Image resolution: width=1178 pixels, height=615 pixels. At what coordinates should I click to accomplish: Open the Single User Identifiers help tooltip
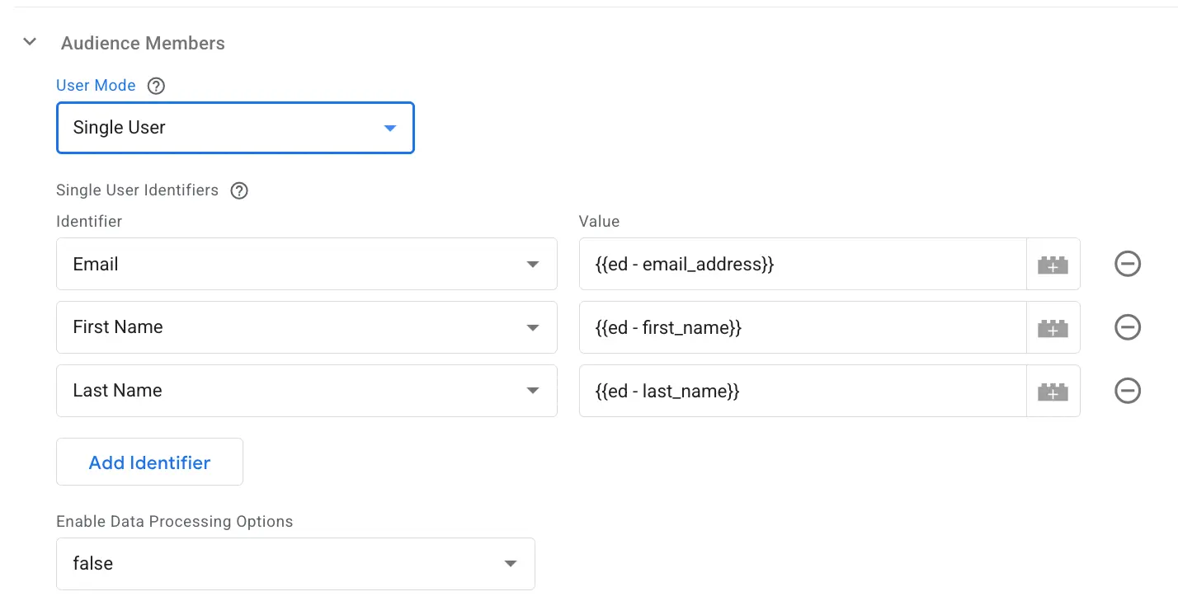pyautogui.click(x=238, y=190)
